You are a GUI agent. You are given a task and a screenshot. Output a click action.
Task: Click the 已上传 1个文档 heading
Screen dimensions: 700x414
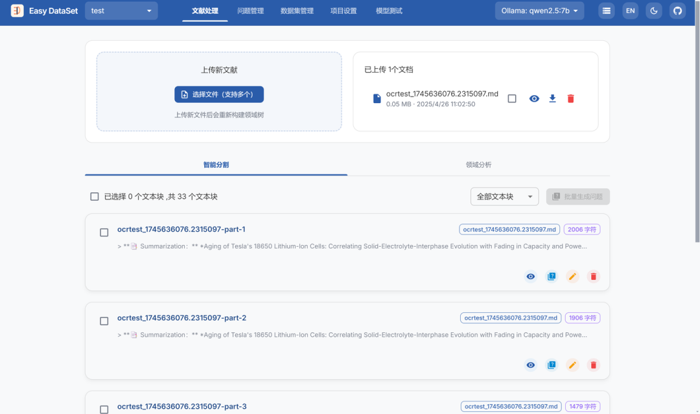point(389,69)
